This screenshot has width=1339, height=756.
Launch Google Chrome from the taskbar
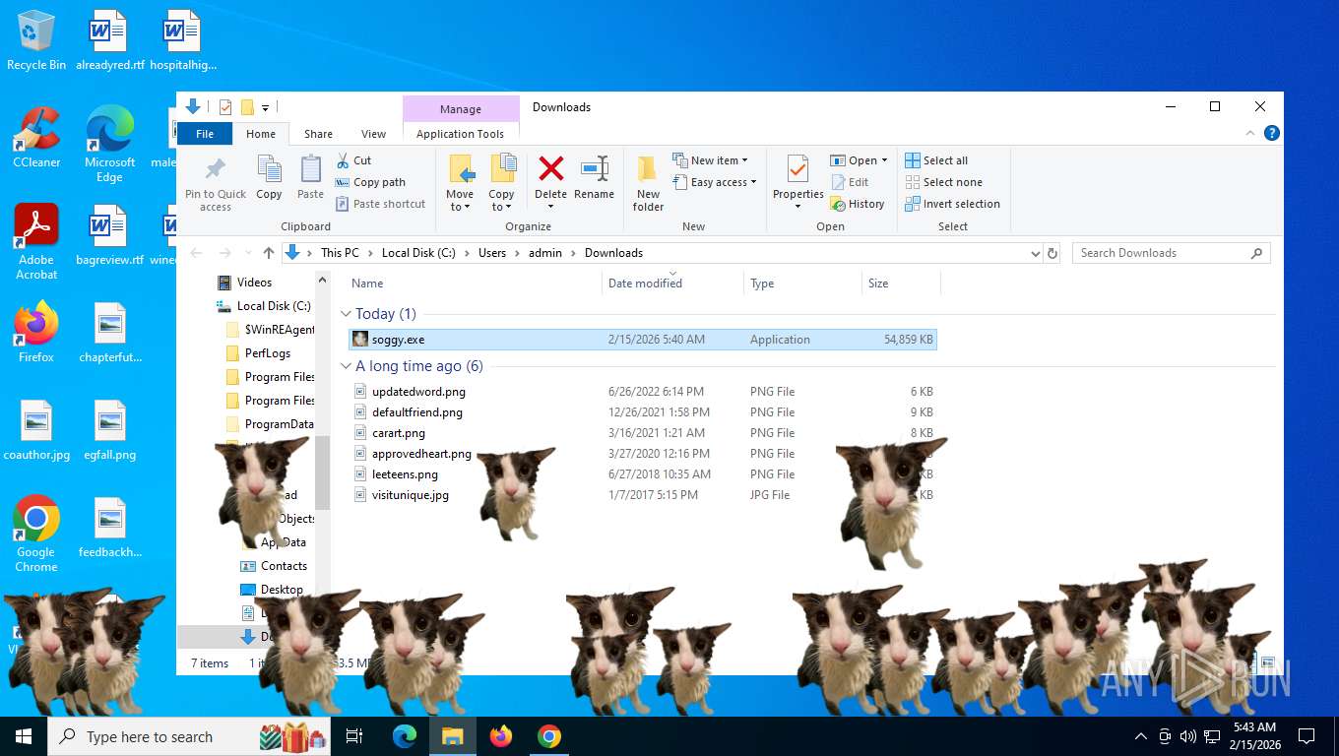point(549,736)
